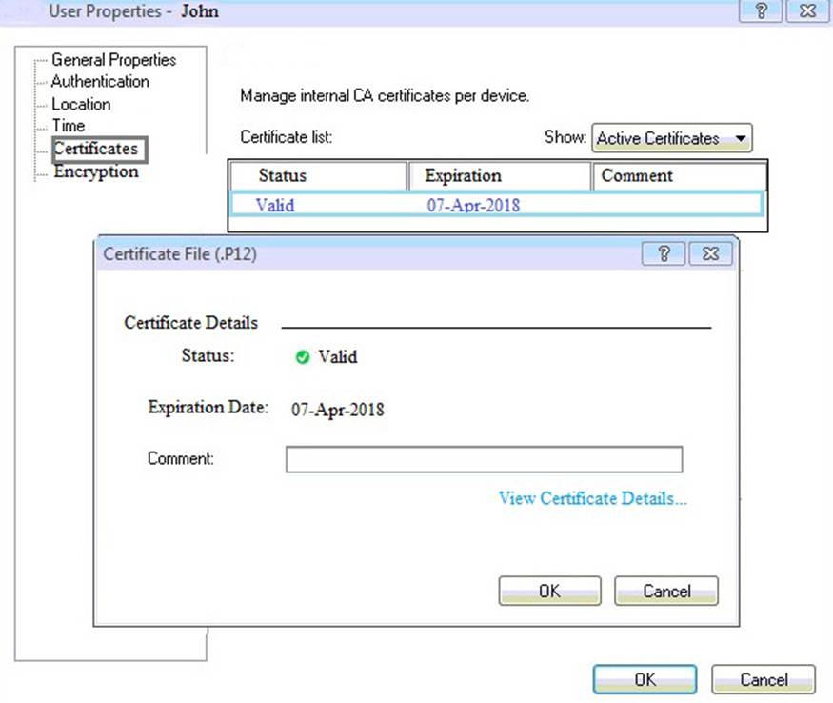Select the Time tree item
833x703 pixels.
pos(68,126)
